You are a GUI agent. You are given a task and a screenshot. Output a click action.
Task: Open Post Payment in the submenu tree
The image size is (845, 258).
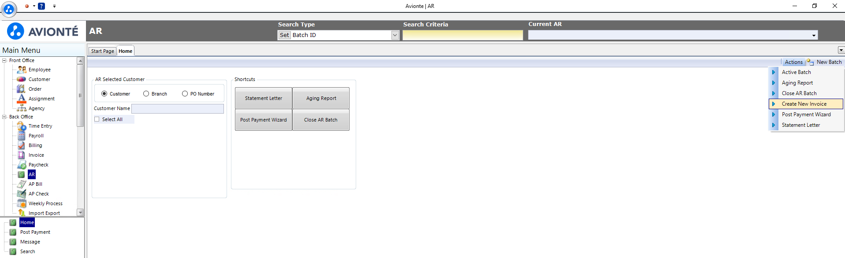[35, 232]
